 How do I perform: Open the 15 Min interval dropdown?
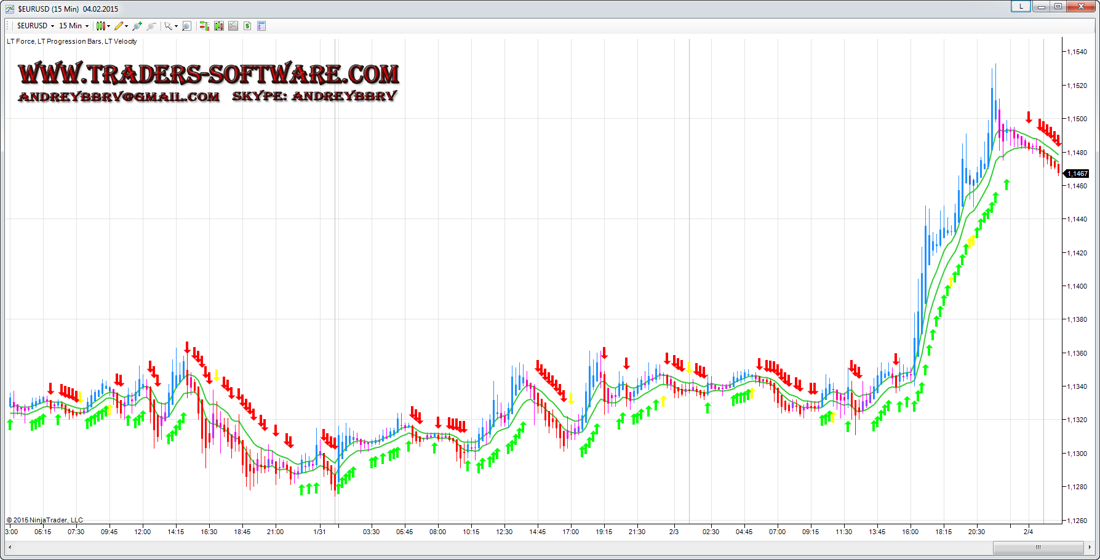point(73,26)
